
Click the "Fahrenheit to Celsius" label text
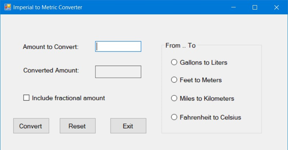[x=210, y=118]
